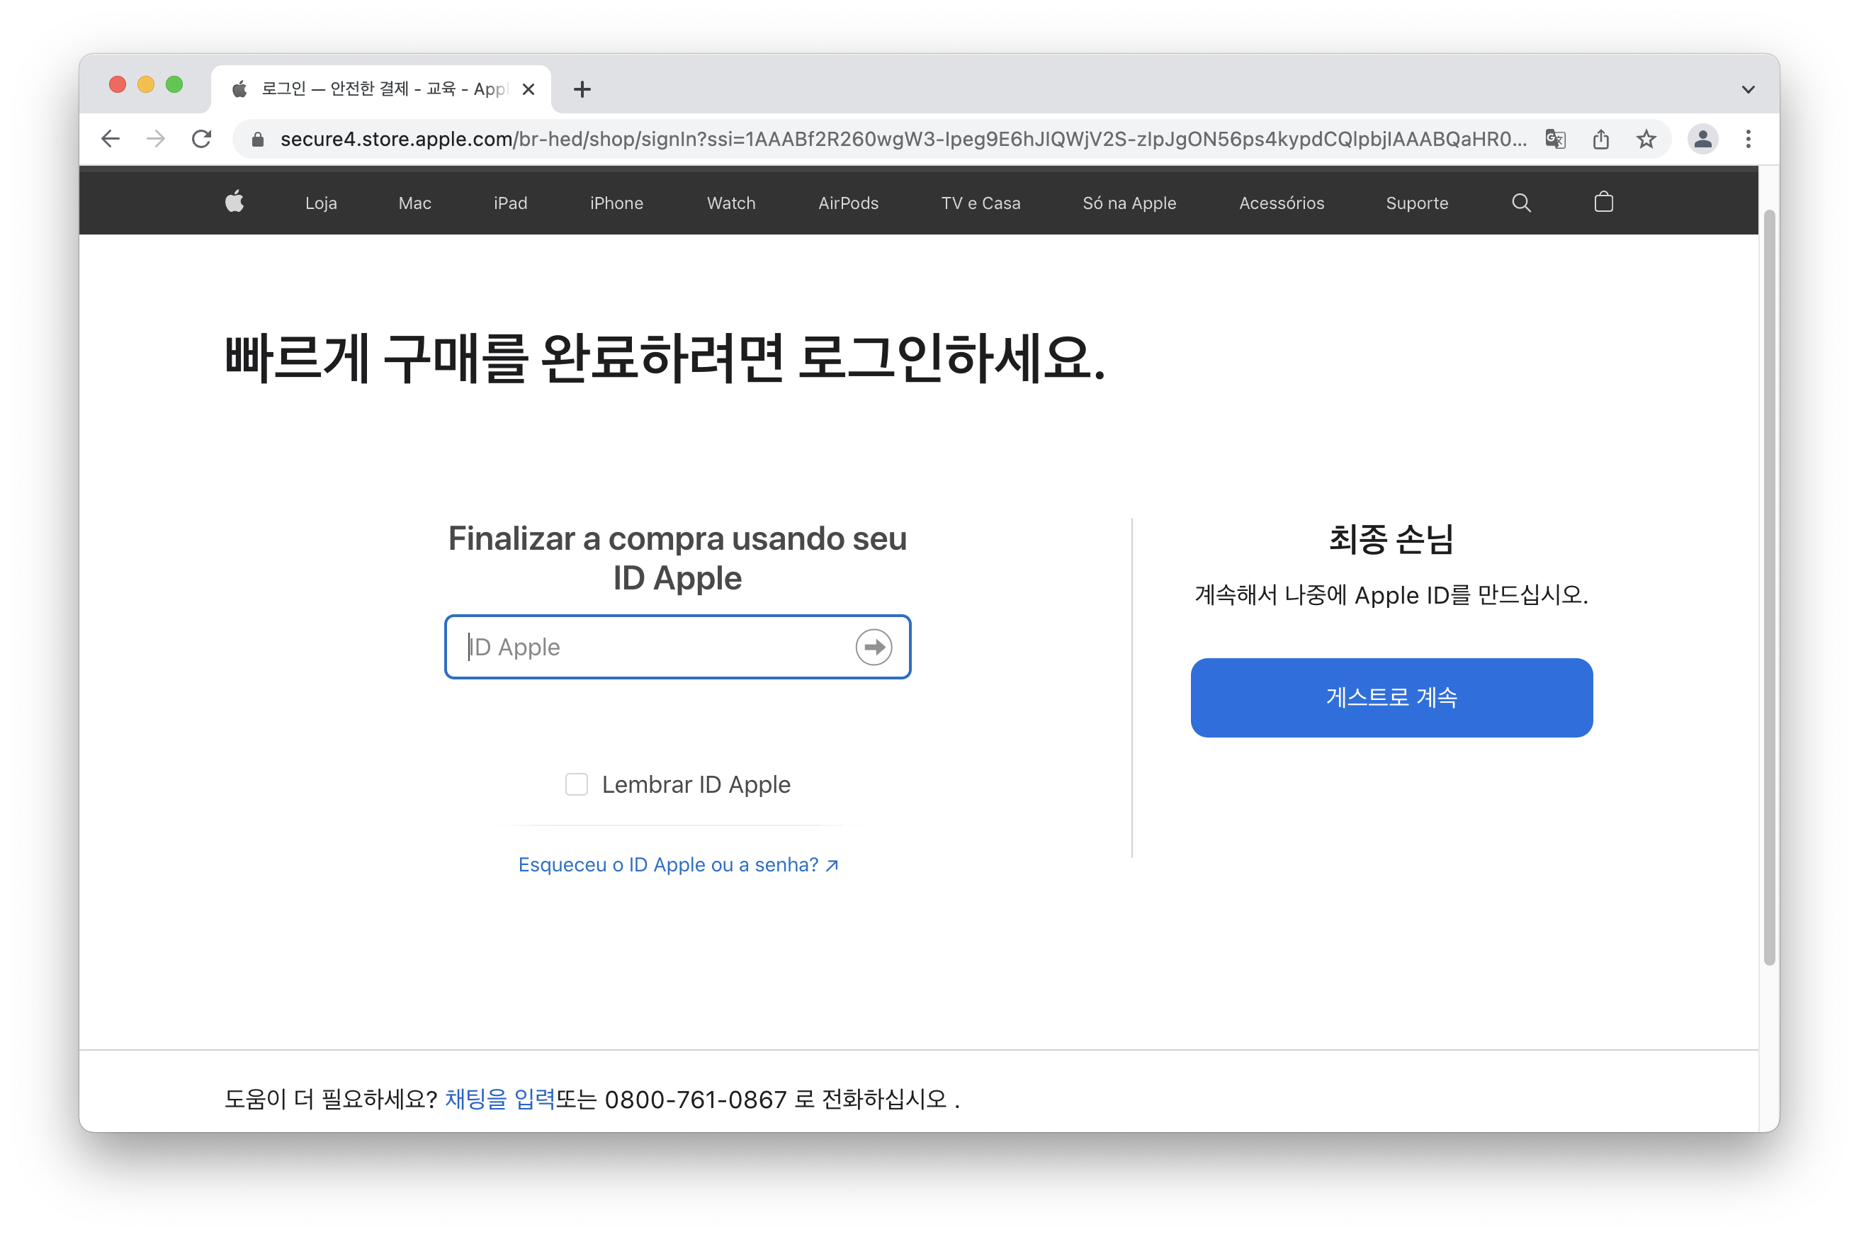The image size is (1859, 1237).
Task: Open a new tab with plus button
Action: click(x=582, y=89)
